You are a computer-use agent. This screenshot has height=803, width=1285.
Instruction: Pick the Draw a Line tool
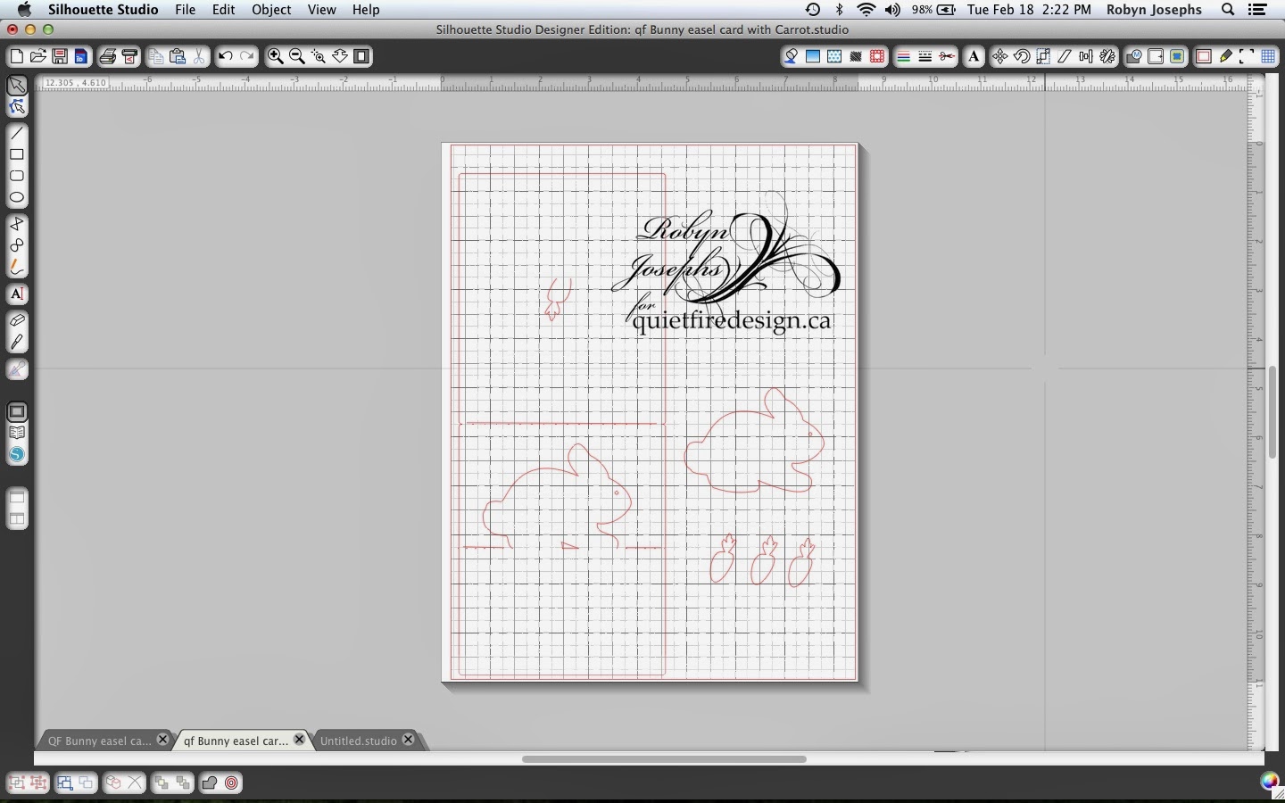click(x=17, y=133)
